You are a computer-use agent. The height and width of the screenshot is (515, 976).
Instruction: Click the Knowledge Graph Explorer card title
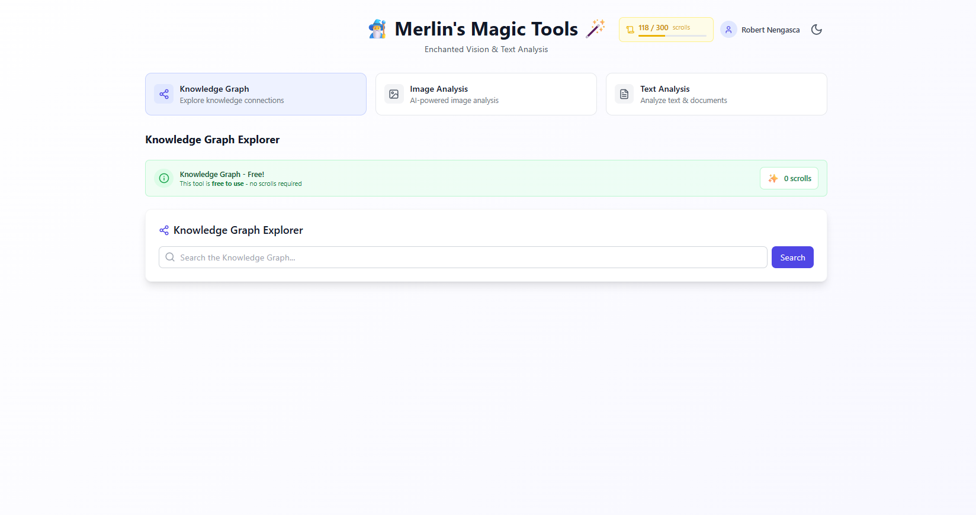tap(238, 230)
